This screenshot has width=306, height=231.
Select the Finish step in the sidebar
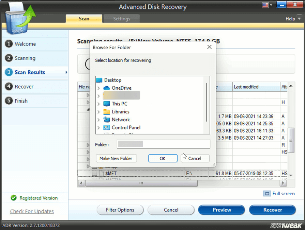tap(22, 101)
